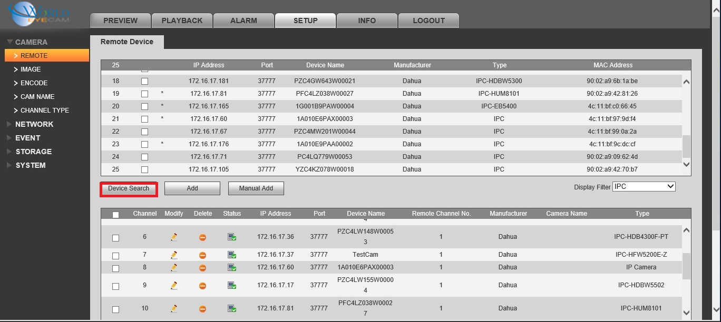721x322 pixels.
Task: Click the Manual Add button
Action: pos(256,188)
